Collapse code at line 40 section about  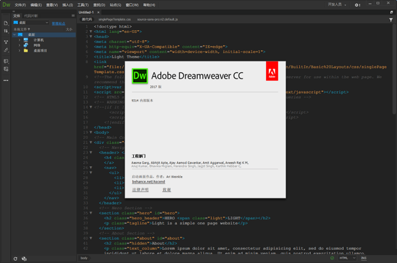coord(91,238)
